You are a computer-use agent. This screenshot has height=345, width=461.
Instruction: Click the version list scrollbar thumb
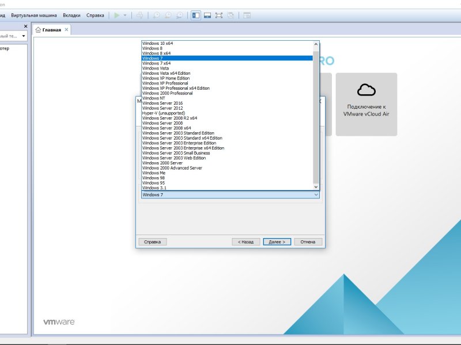click(316, 117)
